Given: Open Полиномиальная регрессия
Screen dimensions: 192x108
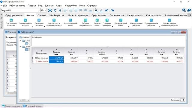Looking at the screenshot, I should (151, 22).
